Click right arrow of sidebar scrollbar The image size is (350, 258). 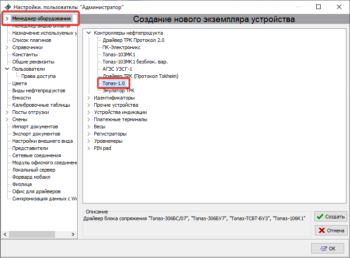(73, 235)
